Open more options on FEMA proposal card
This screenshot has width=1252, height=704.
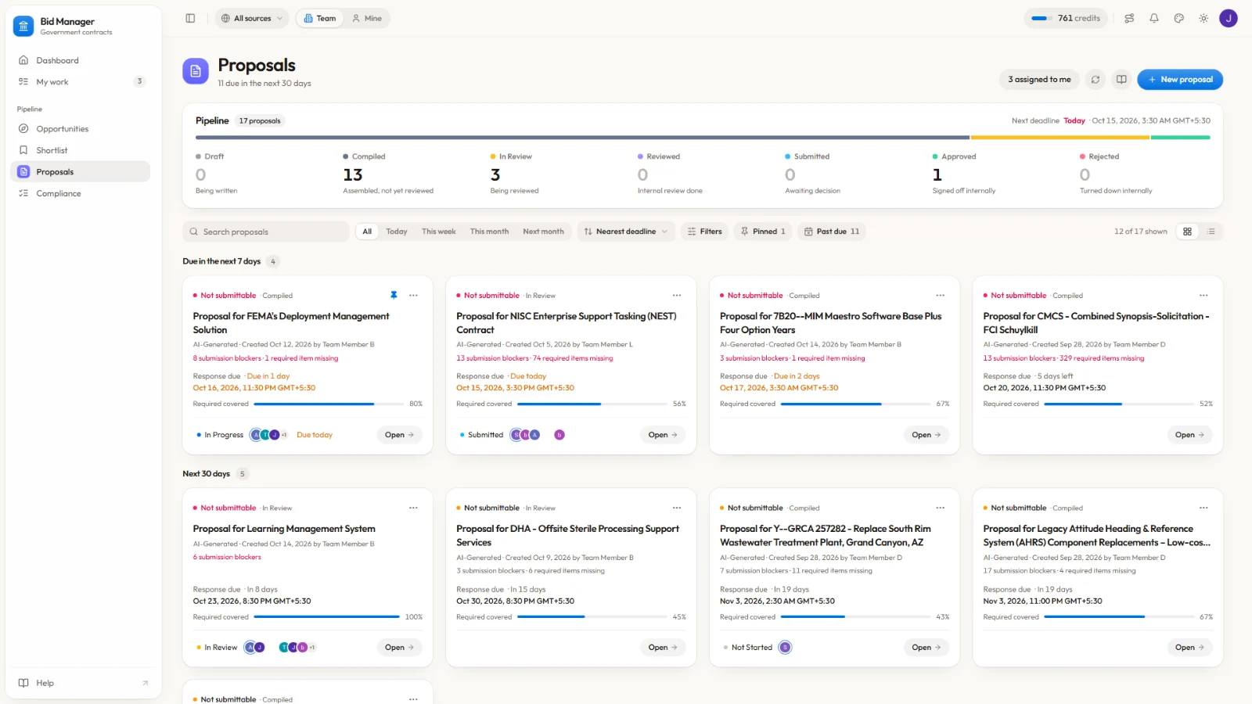(x=413, y=295)
